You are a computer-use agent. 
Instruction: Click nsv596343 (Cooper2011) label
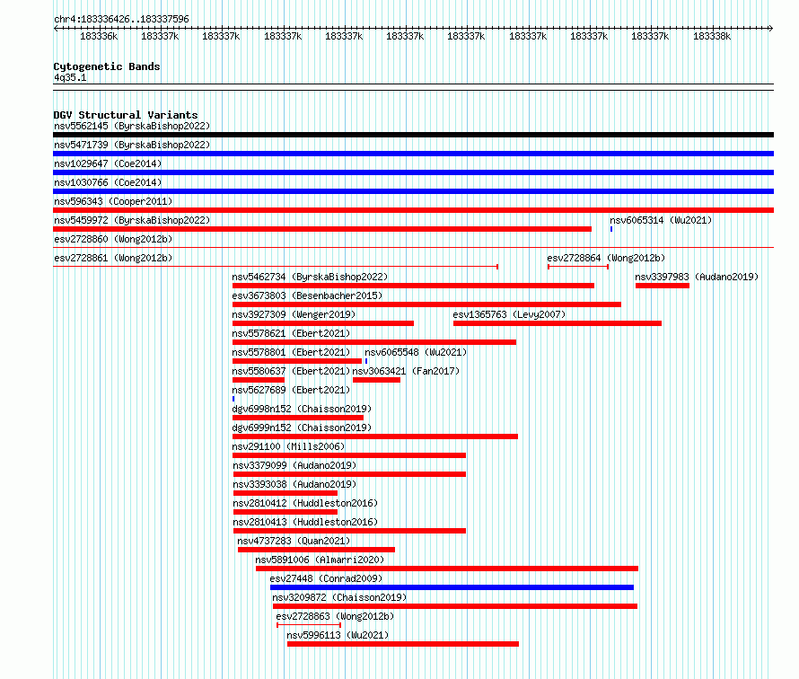[113, 201]
